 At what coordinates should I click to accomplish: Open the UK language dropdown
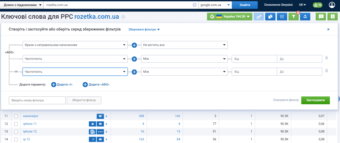point(302,5)
